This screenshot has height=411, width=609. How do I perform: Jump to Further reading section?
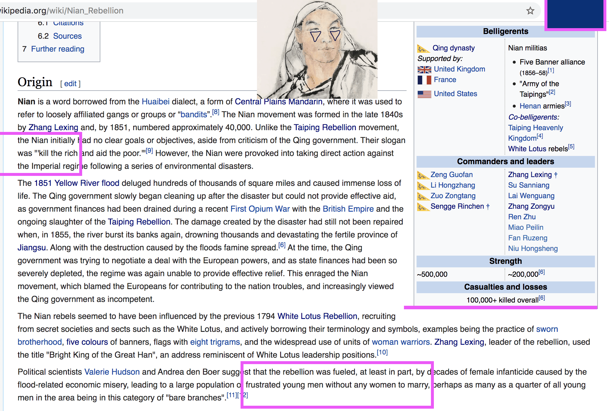point(57,49)
